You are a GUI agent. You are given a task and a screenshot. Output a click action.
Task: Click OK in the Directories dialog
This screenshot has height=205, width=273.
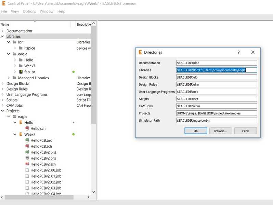pos(196,131)
